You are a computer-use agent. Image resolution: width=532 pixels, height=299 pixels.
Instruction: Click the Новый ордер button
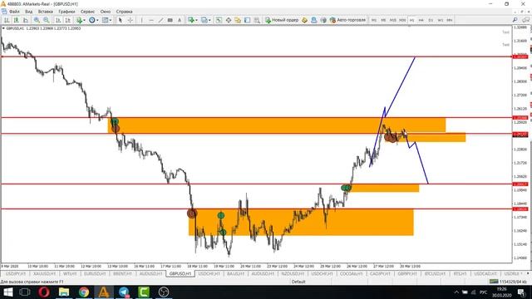282,20
